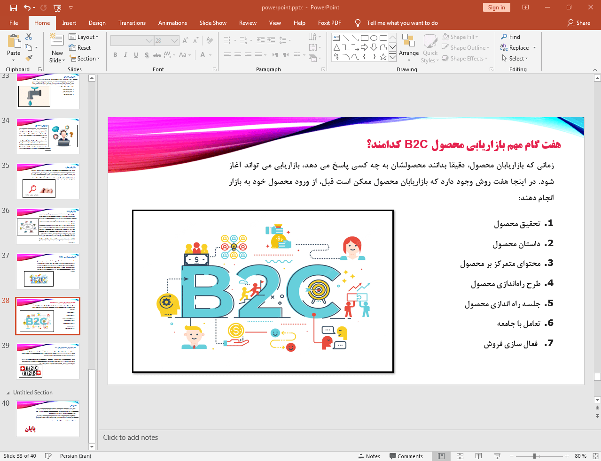Click the zoom slider handle

534,456
